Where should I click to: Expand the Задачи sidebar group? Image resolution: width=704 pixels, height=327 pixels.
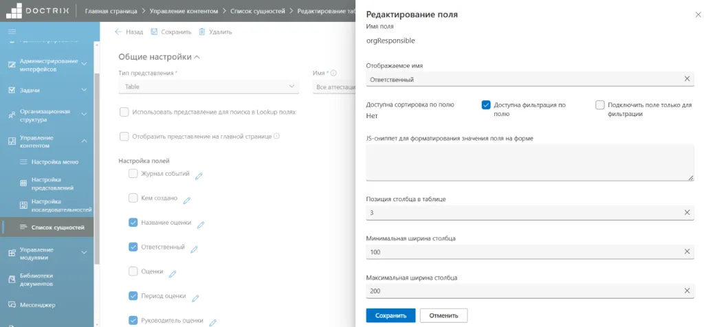point(47,90)
